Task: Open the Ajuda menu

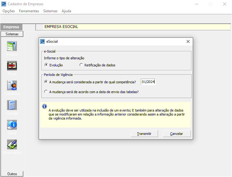Action: pyautogui.click(x=66, y=11)
